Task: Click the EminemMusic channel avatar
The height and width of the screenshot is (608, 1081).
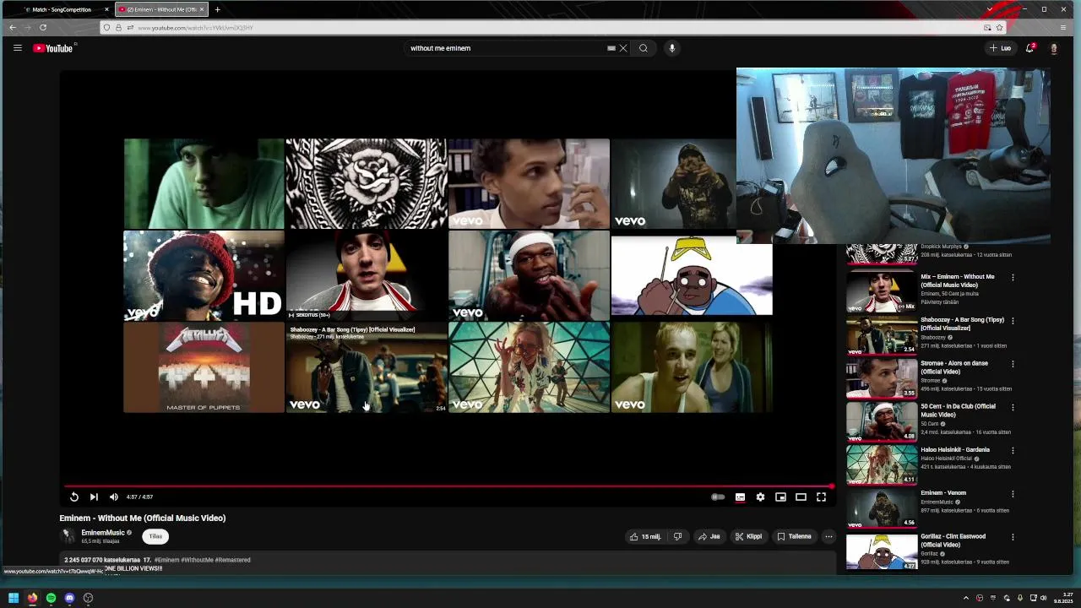Action: (68, 536)
